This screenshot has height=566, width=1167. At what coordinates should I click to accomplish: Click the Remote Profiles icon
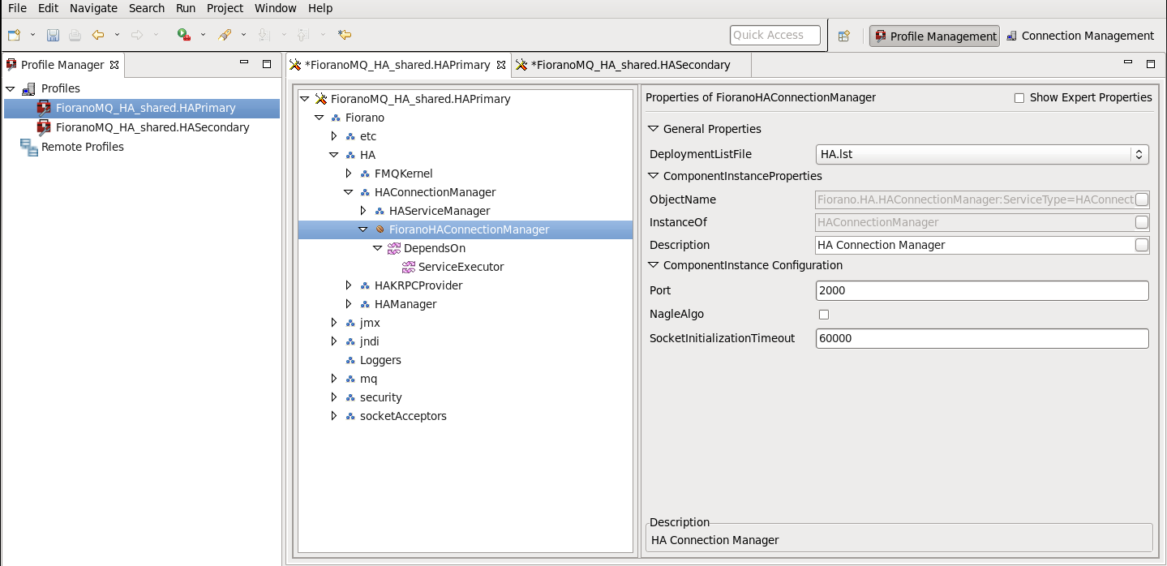point(29,147)
